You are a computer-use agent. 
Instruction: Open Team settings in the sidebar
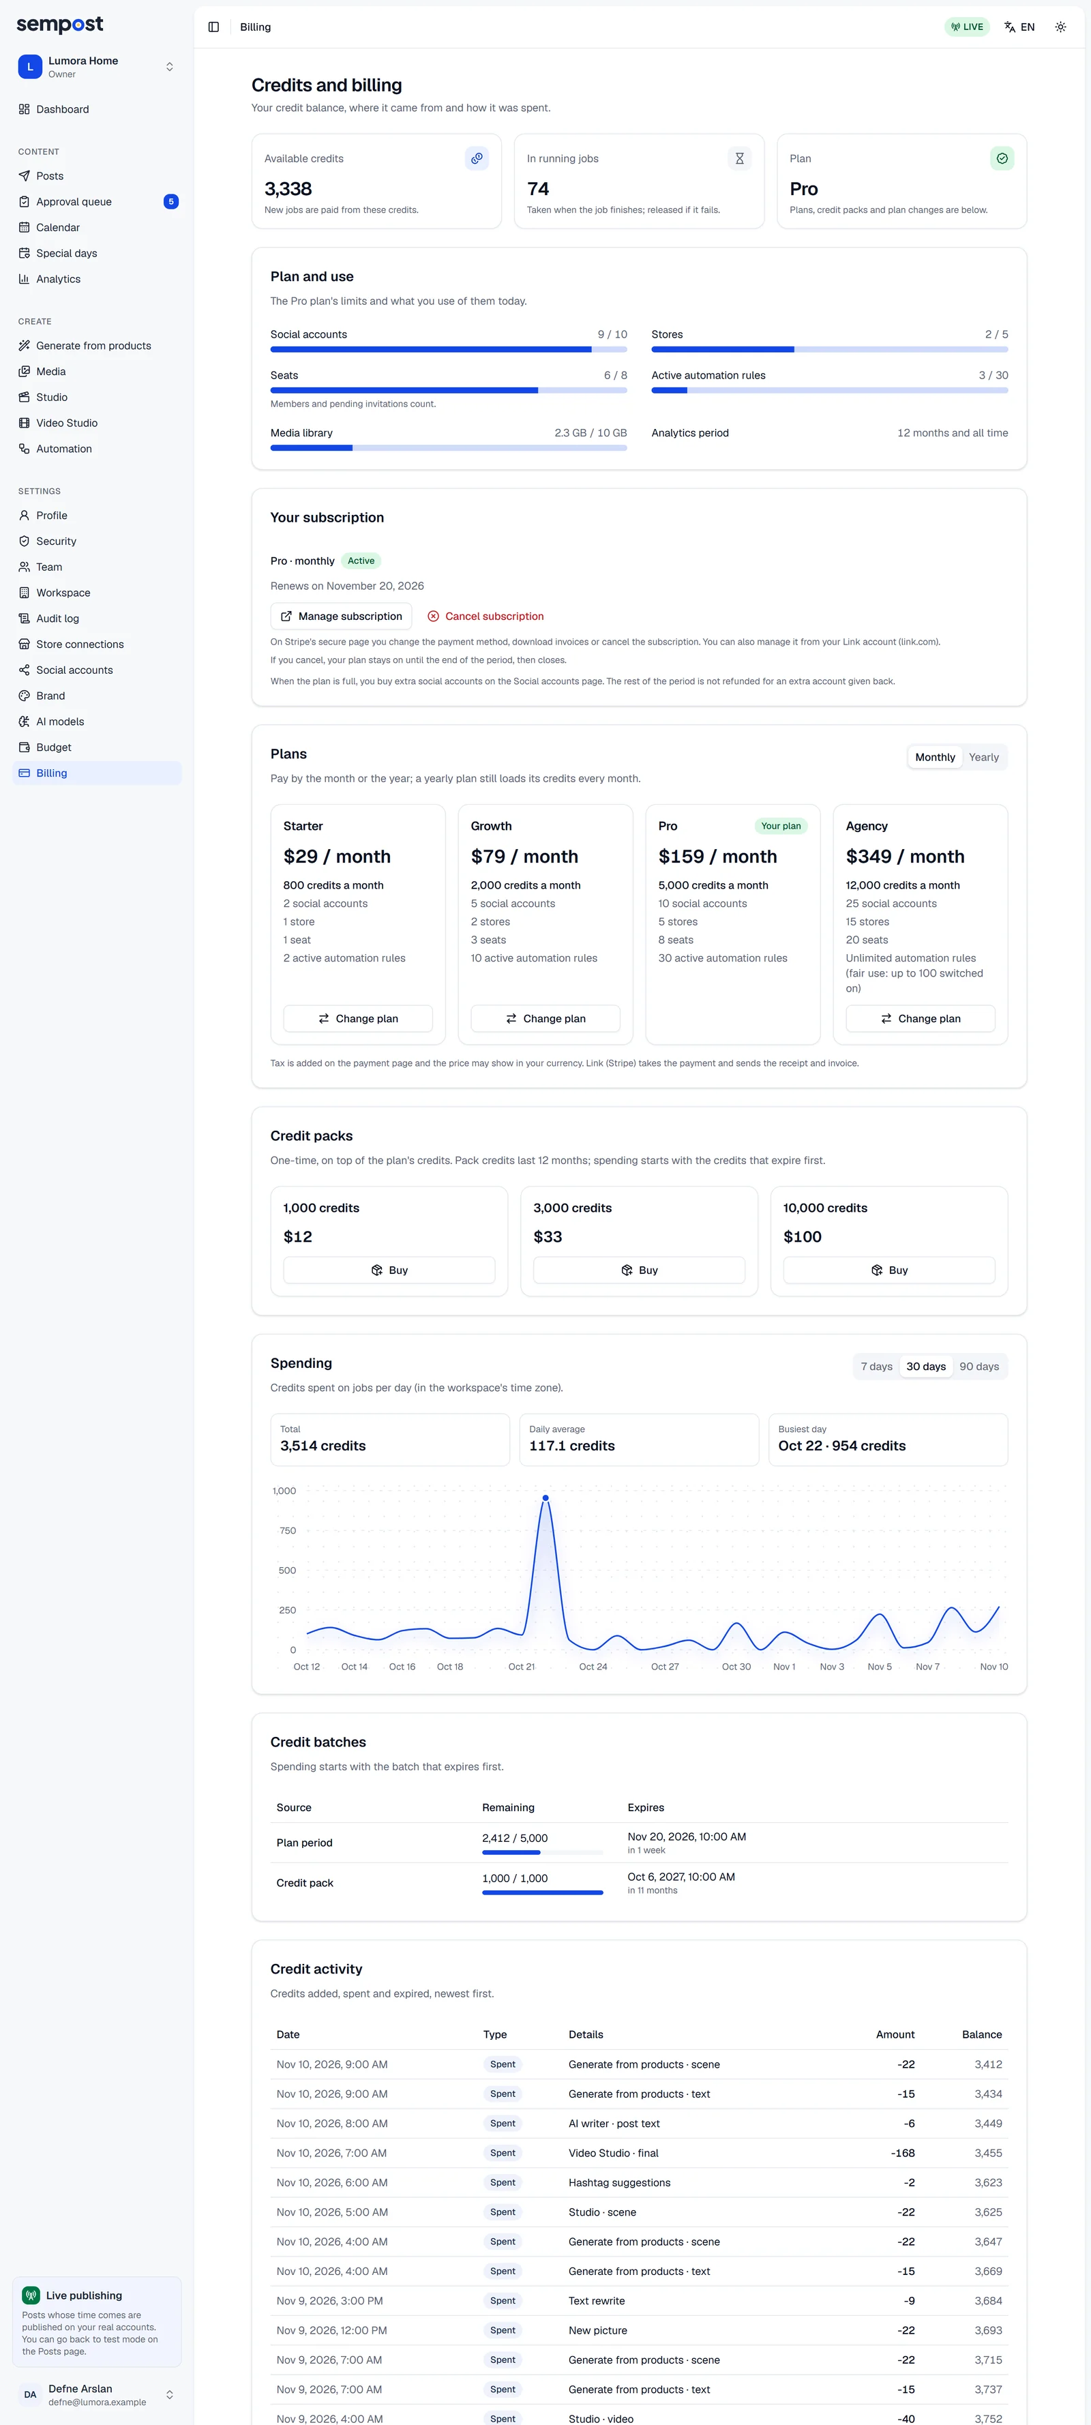point(97,567)
